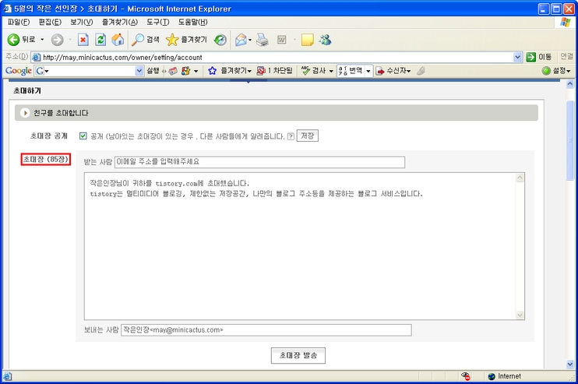The height and width of the screenshot is (384, 578).
Task: Open Google toolbar 설정 dropdown
Action: pos(557,71)
